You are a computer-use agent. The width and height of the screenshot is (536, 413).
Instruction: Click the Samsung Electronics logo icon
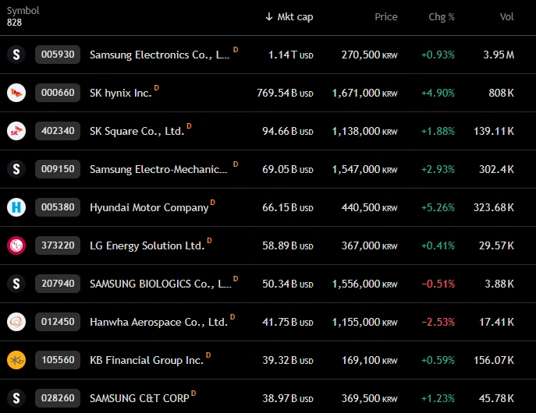pyautogui.click(x=16, y=55)
